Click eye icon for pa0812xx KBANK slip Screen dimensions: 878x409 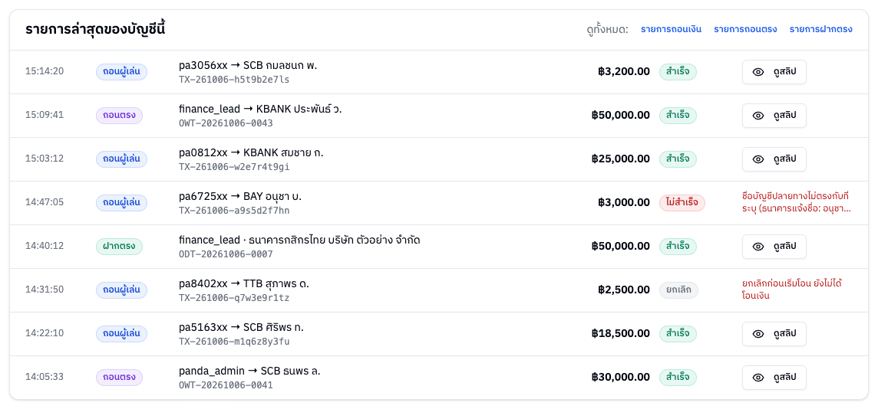(758, 159)
